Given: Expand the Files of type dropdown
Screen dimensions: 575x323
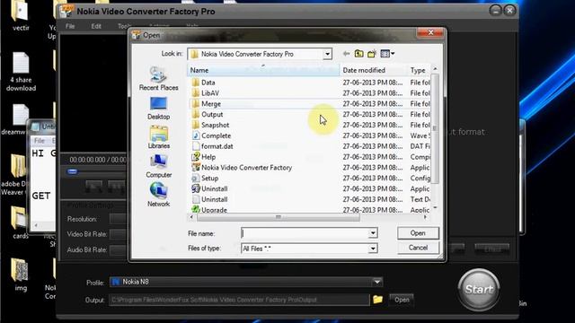Looking at the screenshot, I should (373, 249).
